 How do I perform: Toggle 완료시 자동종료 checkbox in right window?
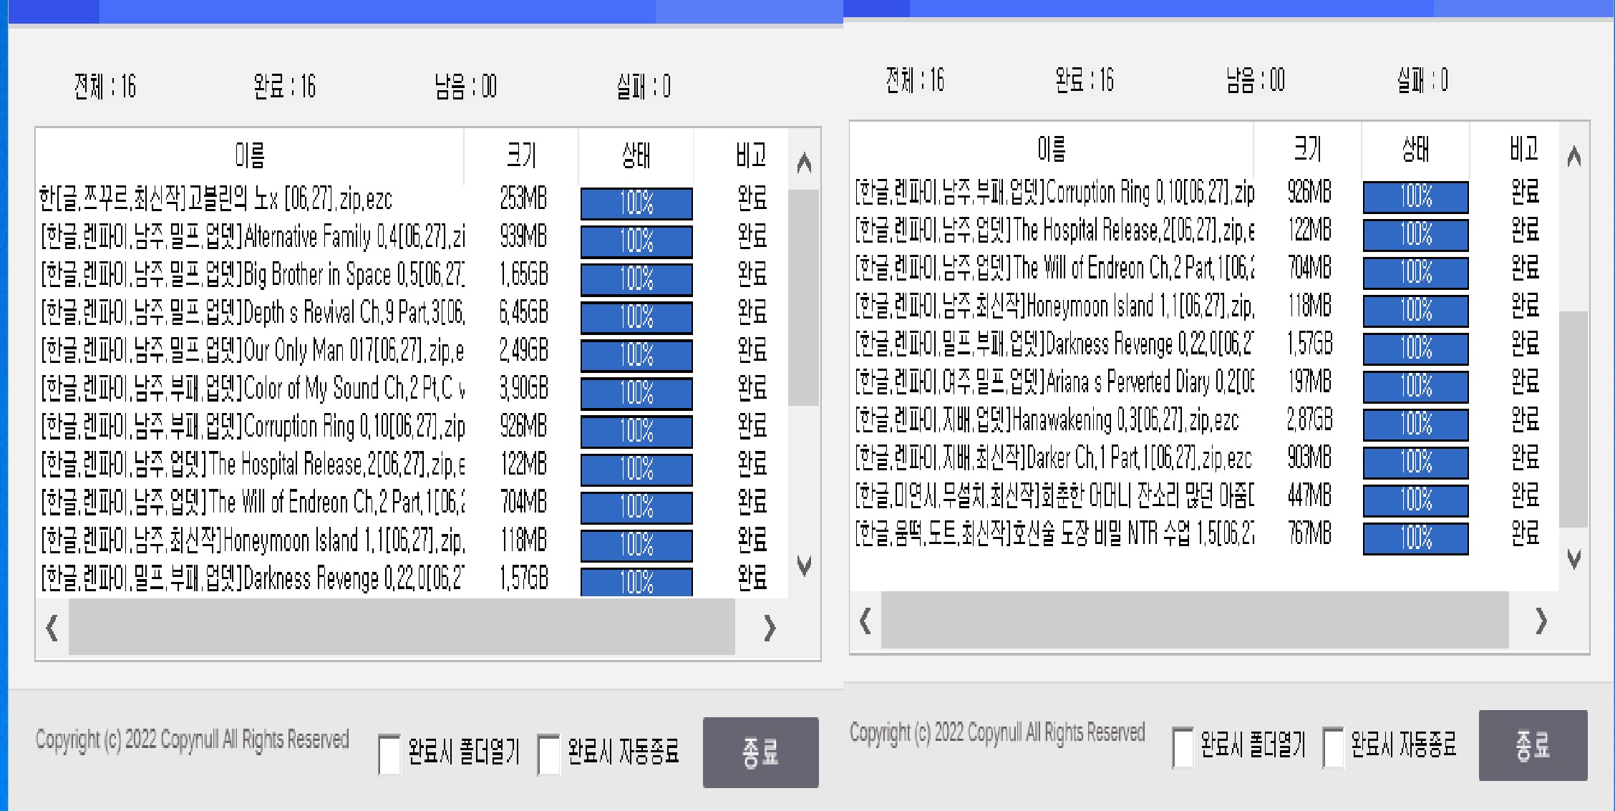[1333, 747]
